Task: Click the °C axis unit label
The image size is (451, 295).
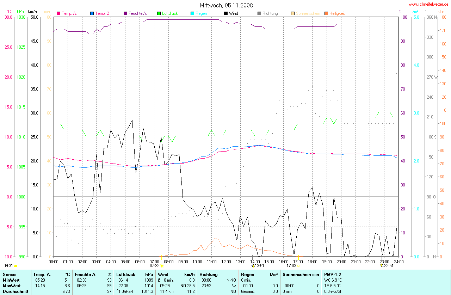Action: click(9, 12)
